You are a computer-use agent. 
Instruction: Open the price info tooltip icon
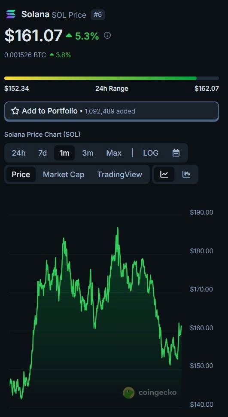[107, 35]
